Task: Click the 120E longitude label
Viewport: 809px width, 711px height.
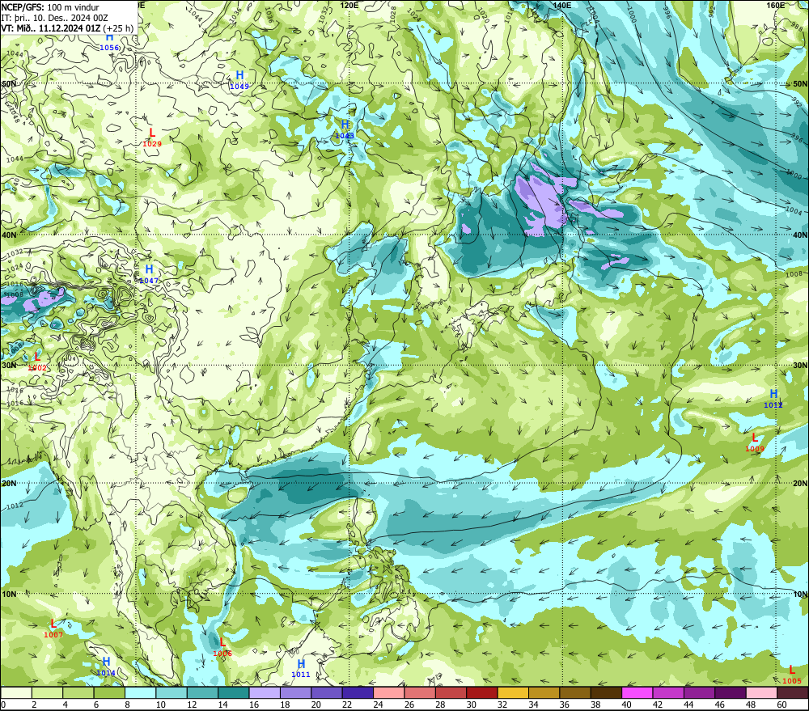Action: pyautogui.click(x=349, y=5)
